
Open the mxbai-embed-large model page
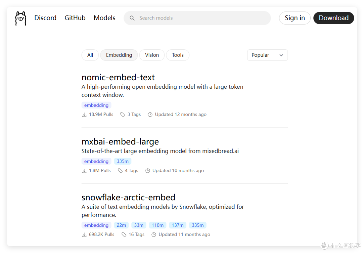point(120,141)
